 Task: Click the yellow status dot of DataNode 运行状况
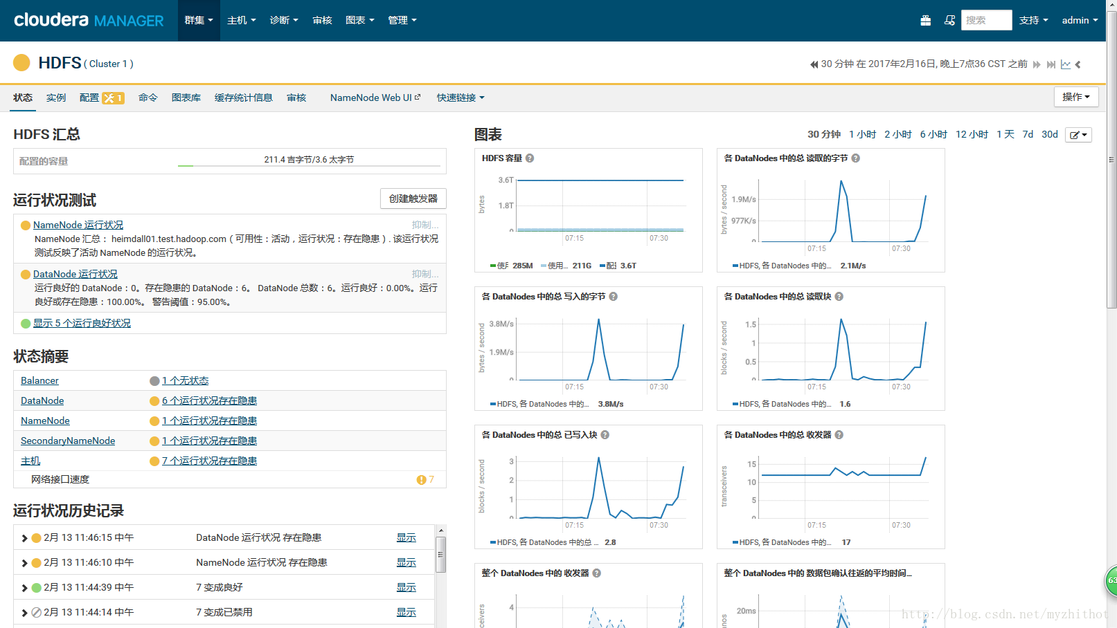[x=26, y=275]
